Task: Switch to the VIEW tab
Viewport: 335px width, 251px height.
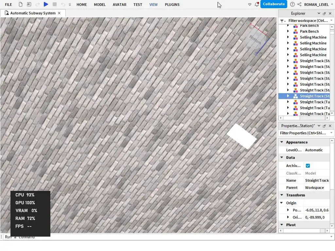Action: tap(153, 5)
